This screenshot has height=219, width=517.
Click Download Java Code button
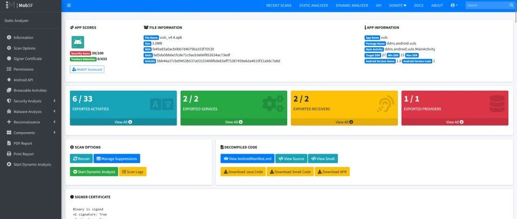[x=243, y=172]
